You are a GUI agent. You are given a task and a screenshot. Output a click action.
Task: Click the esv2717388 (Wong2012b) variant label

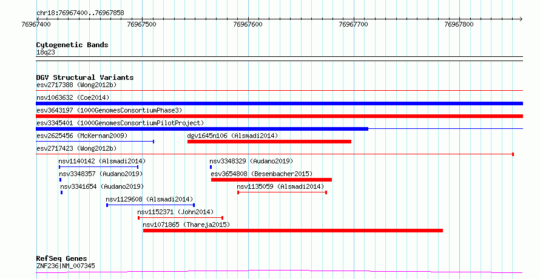pyautogui.click(x=76, y=85)
